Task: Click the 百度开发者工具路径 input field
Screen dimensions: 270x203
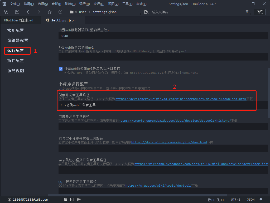Action: pos(163,127)
